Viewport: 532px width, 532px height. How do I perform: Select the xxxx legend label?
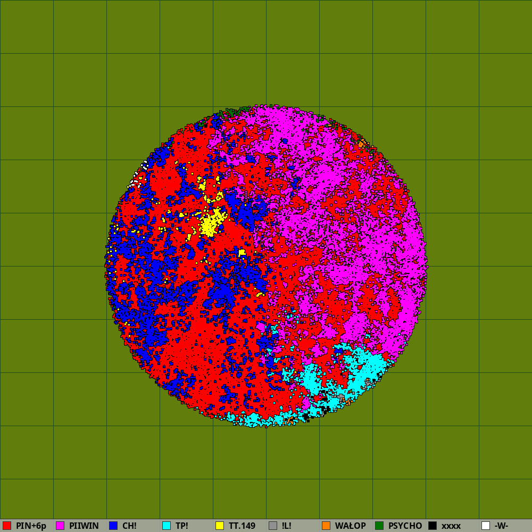tap(451, 526)
